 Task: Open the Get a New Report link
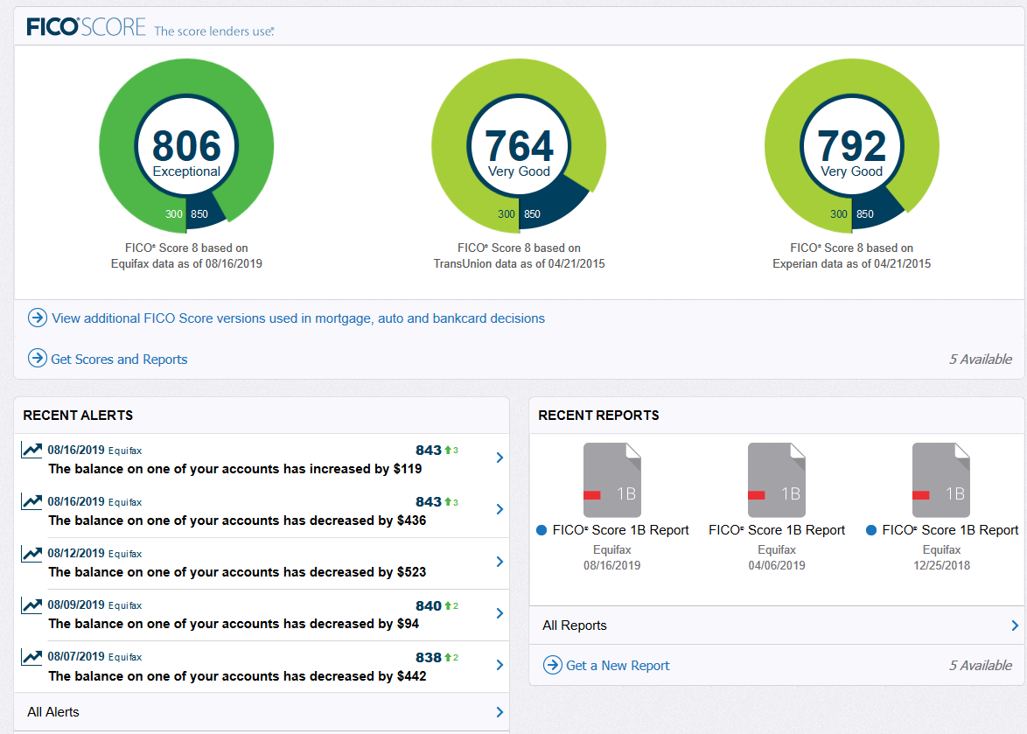618,666
